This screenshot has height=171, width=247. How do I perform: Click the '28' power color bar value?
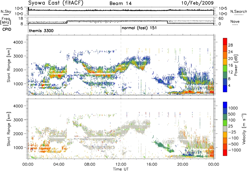click(230, 45)
